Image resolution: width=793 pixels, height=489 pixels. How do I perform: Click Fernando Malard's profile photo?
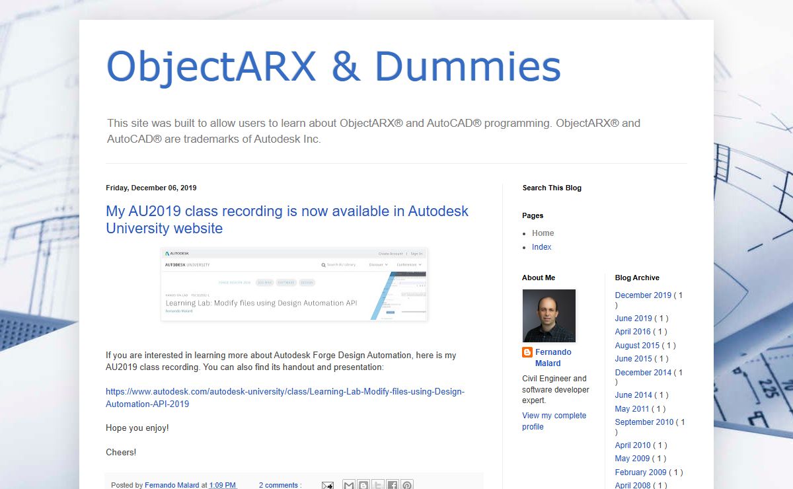(549, 316)
